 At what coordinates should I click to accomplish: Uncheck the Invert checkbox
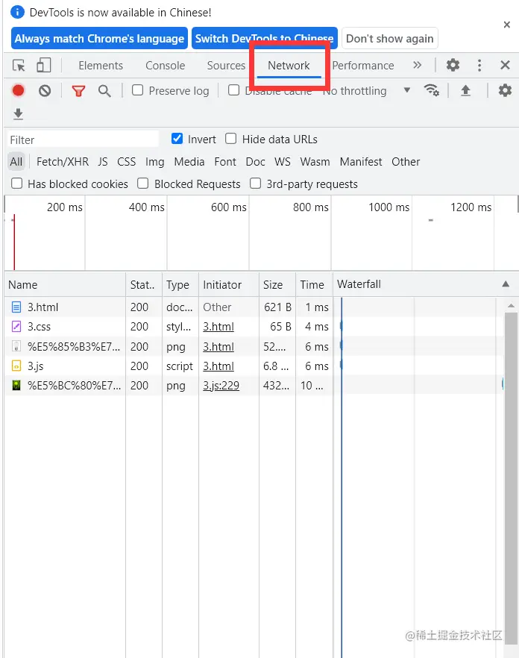pos(177,139)
